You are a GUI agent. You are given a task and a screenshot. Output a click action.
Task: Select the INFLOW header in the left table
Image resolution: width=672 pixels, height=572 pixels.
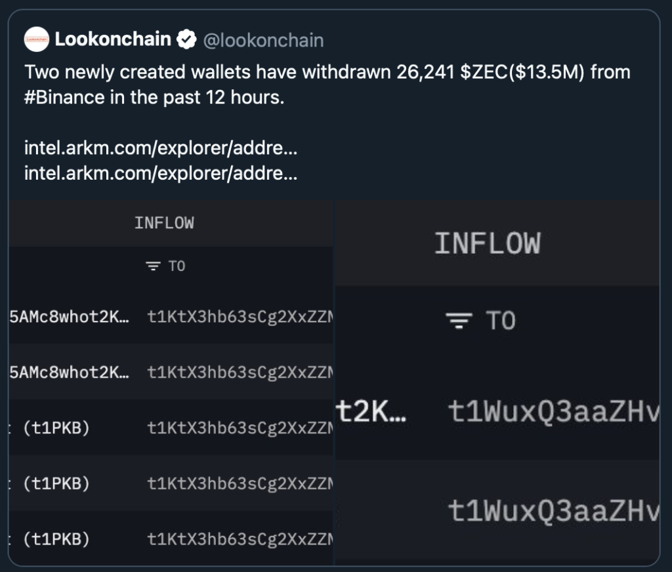click(x=164, y=223)
